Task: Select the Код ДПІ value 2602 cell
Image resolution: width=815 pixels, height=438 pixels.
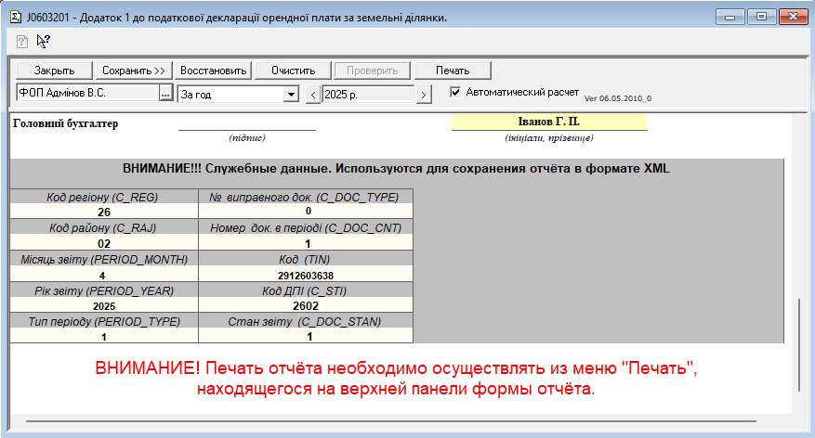Action: click(x=305, y=305)
